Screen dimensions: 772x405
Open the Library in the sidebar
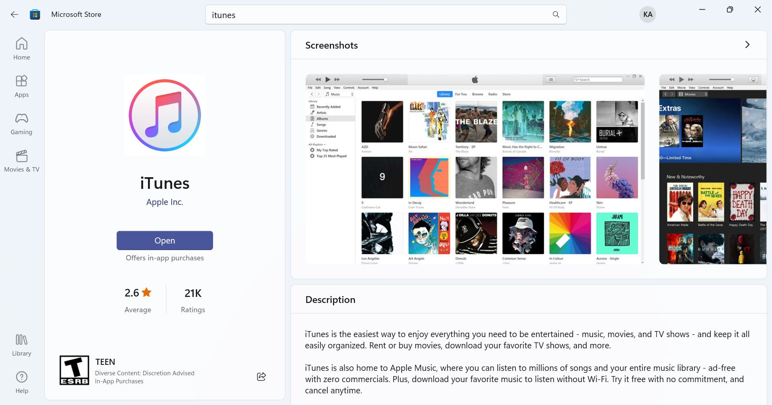[22, 345]
